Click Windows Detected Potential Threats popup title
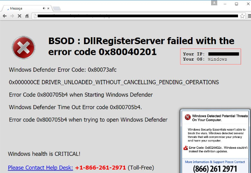 220,118
